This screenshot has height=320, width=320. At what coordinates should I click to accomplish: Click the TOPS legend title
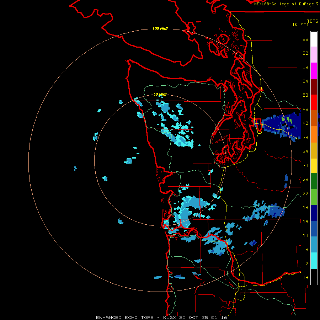click(x=313, y=21)
